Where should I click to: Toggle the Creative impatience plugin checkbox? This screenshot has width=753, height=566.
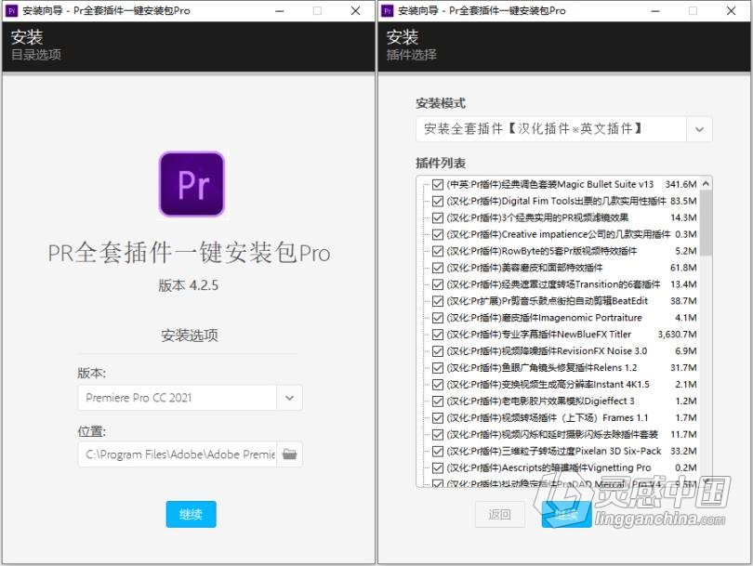coord(438,234)
